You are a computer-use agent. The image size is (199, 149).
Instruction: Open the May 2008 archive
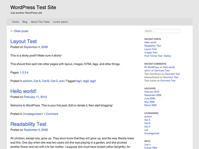[149, 102]
